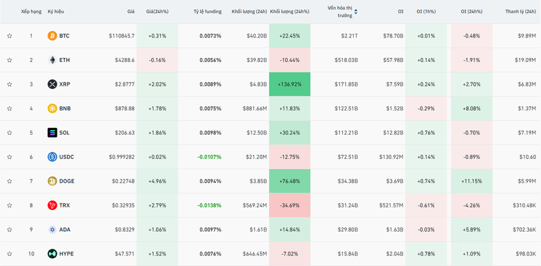Click the TRON (TRX) coin icon

pyautogui.click(x=52, y=205)
